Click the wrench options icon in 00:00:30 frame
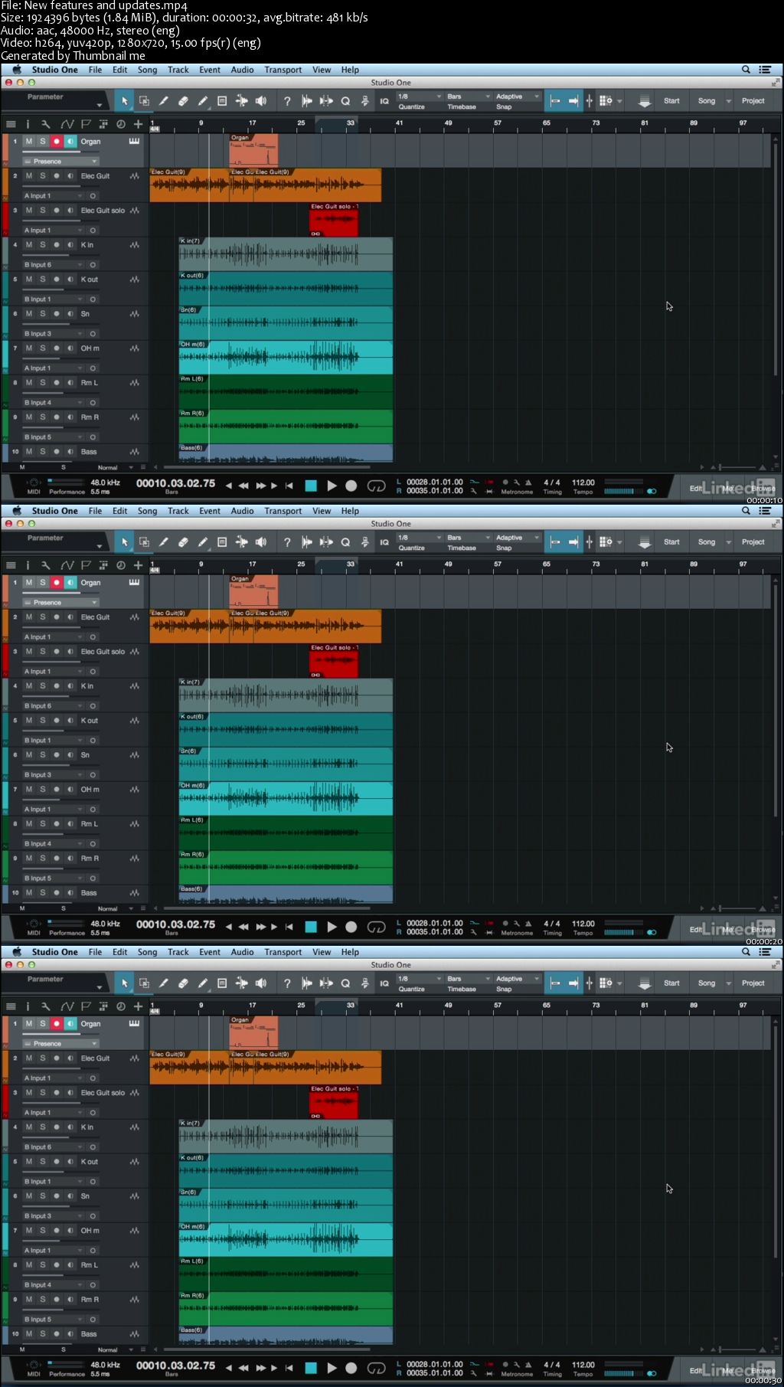The image size is (784, 1387). (x=46, y=1006)
